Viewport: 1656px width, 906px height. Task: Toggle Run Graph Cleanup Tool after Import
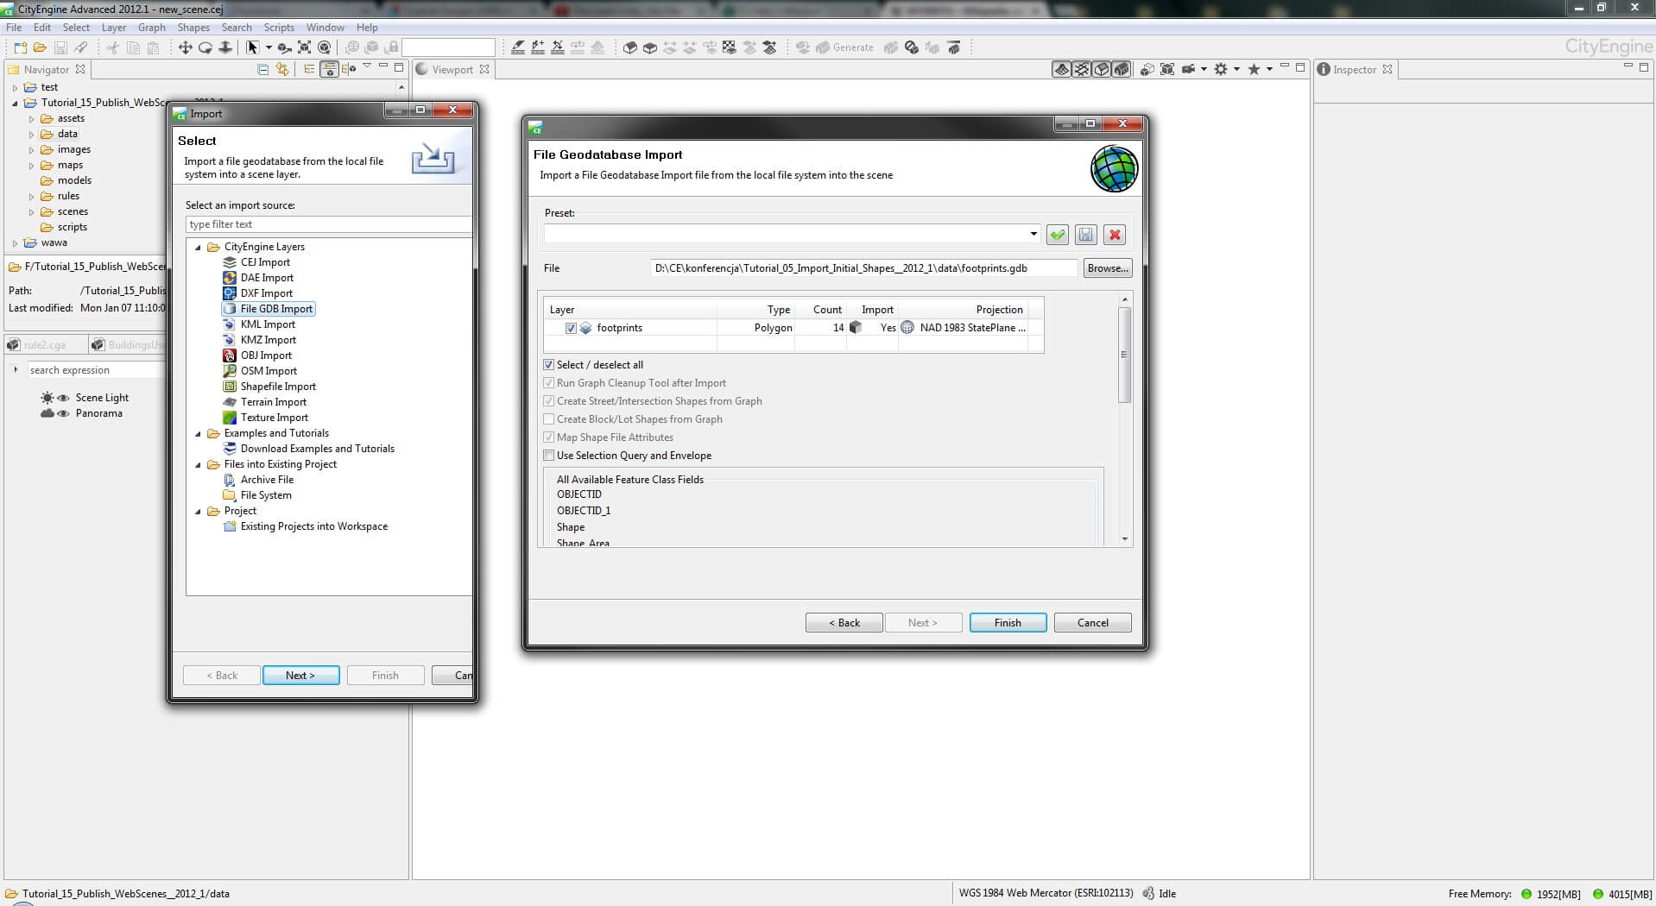coord(548,383)
